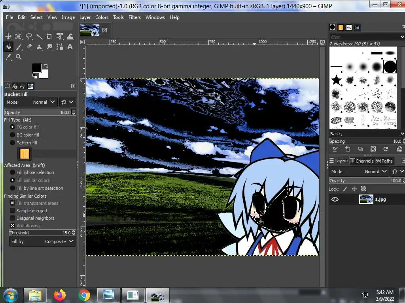
Task: Open the brush filter tag dropdown
Action: coord(402,37)
